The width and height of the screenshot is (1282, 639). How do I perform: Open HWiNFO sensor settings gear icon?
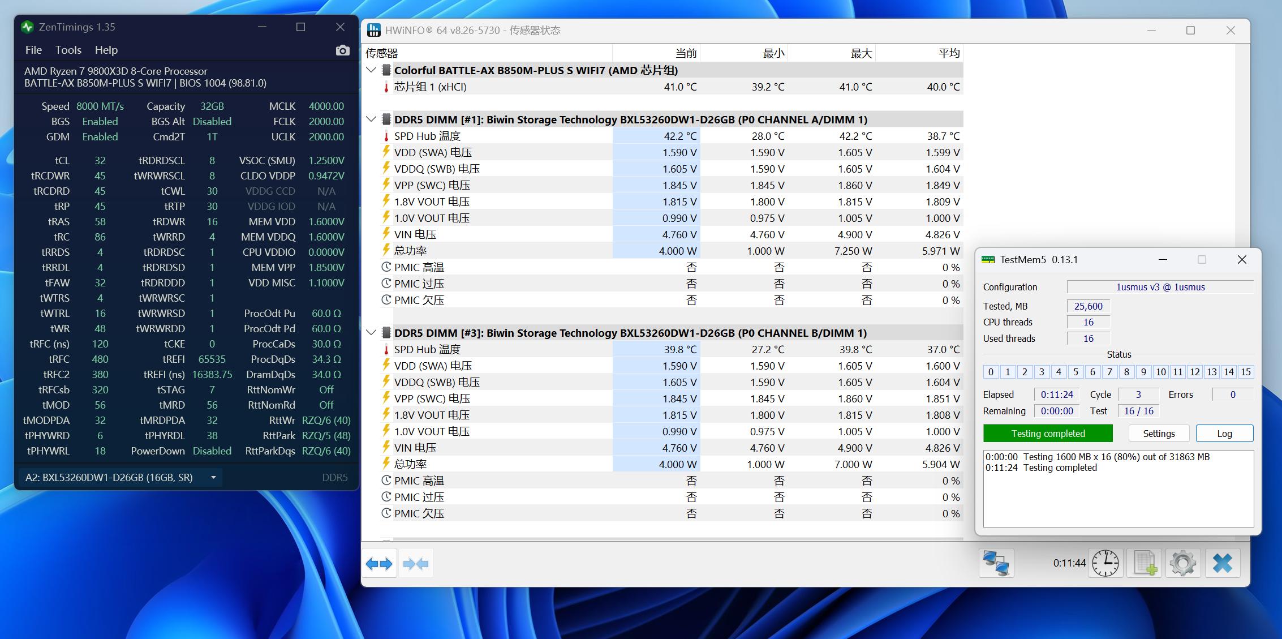(x=1182, y=564)
